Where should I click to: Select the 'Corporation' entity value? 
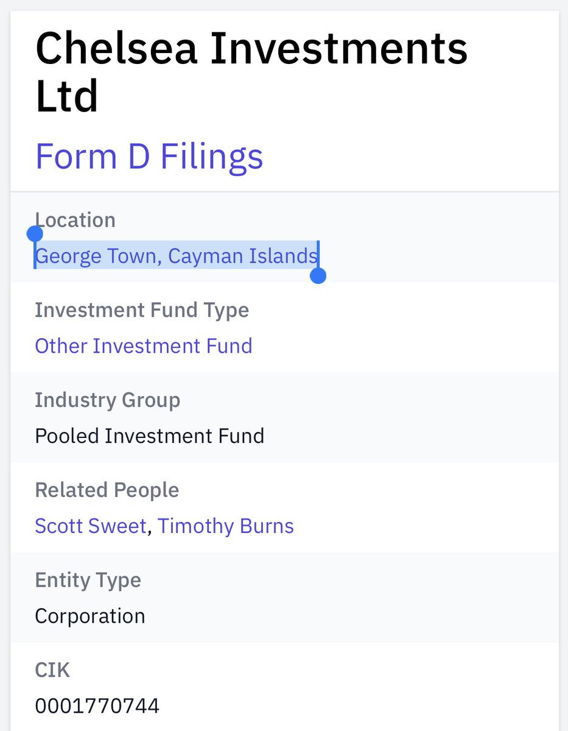tap(89, 616)
